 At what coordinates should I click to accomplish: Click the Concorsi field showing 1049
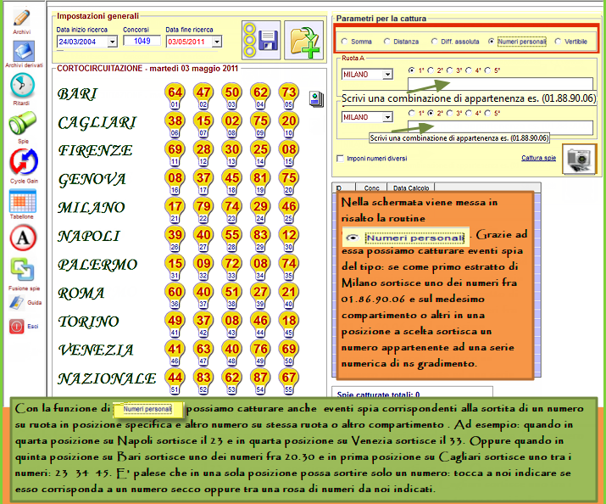(x=142, y=41)
